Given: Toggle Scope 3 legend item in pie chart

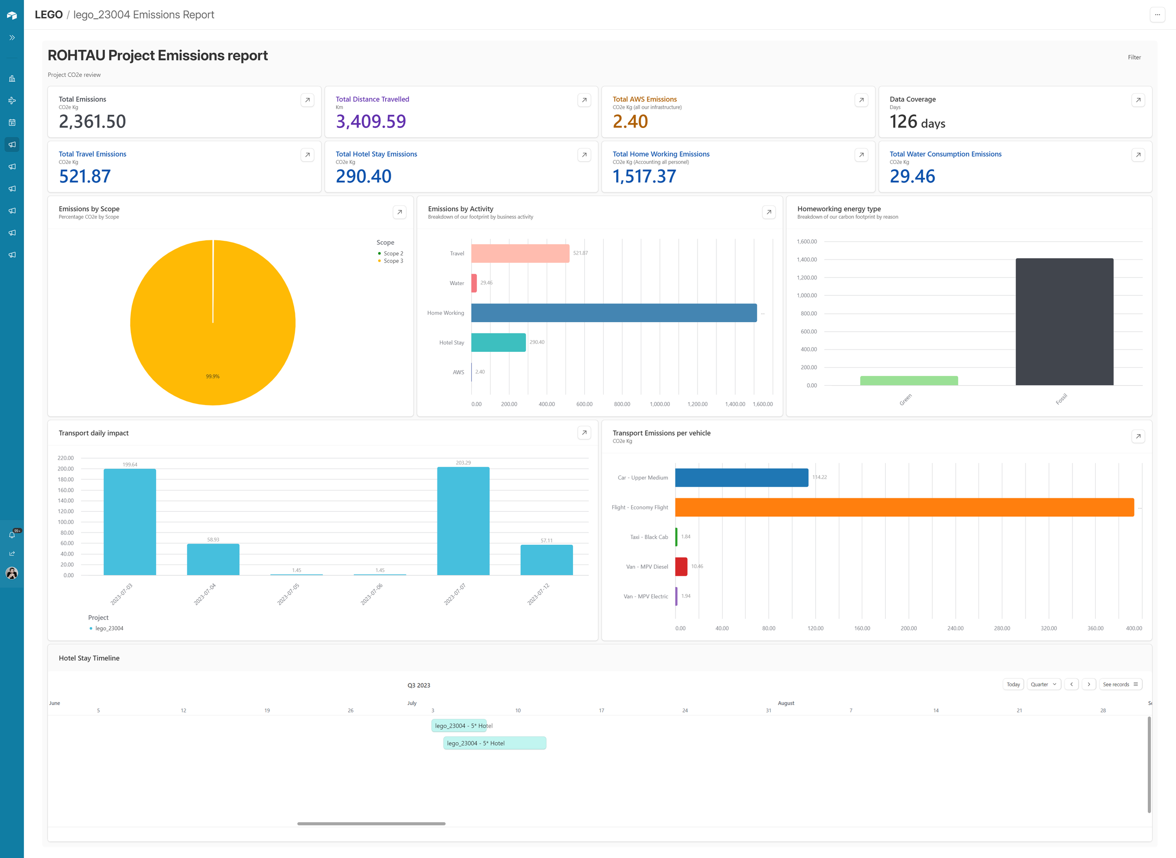Looking at the screenshot, I should click(x=393, y=261).
